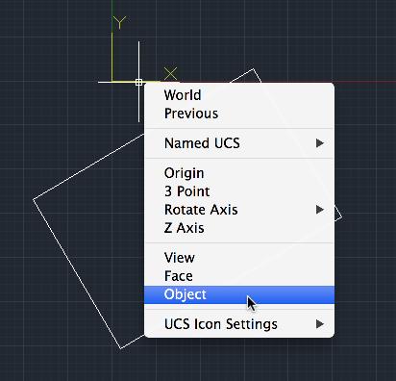Select World in the UCS menu
Viewport: 396px width, 381px height.
click(239, 95)
